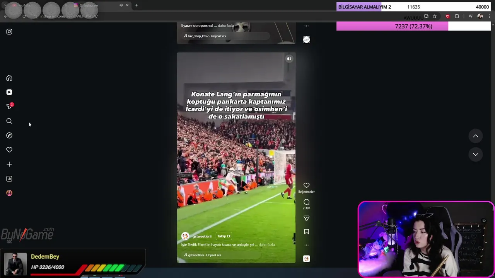Open more options for like_shop_khv2 reel
This screenshot has height=278, width=495.
(x=306, y=26)
